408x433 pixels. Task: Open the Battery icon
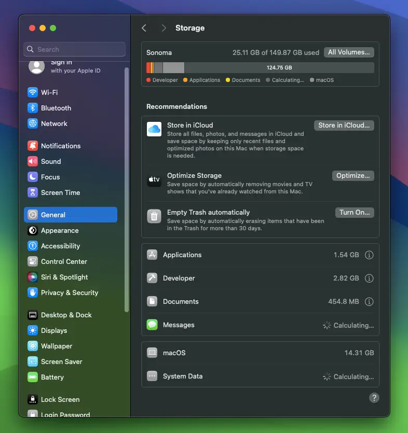(x=33, y=377)
